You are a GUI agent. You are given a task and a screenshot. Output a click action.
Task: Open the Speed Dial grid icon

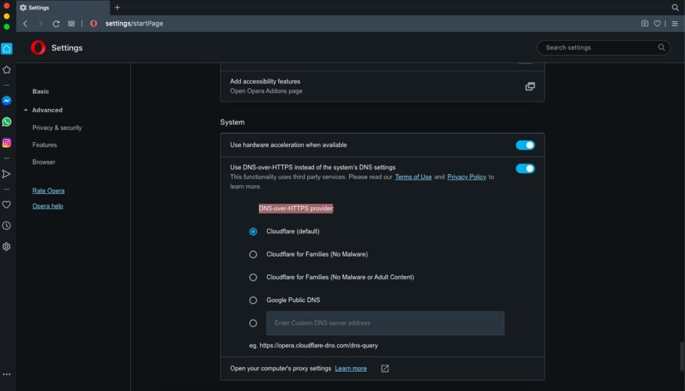click(x=72, y=23)
